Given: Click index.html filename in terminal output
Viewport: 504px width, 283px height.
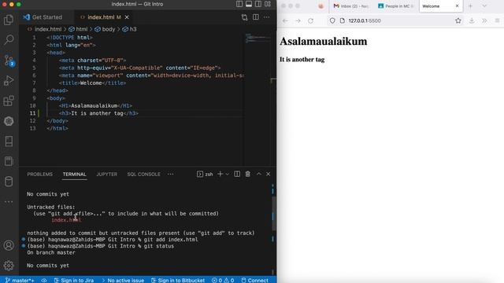Looking at the screenshot, I should tap(66, 220).
